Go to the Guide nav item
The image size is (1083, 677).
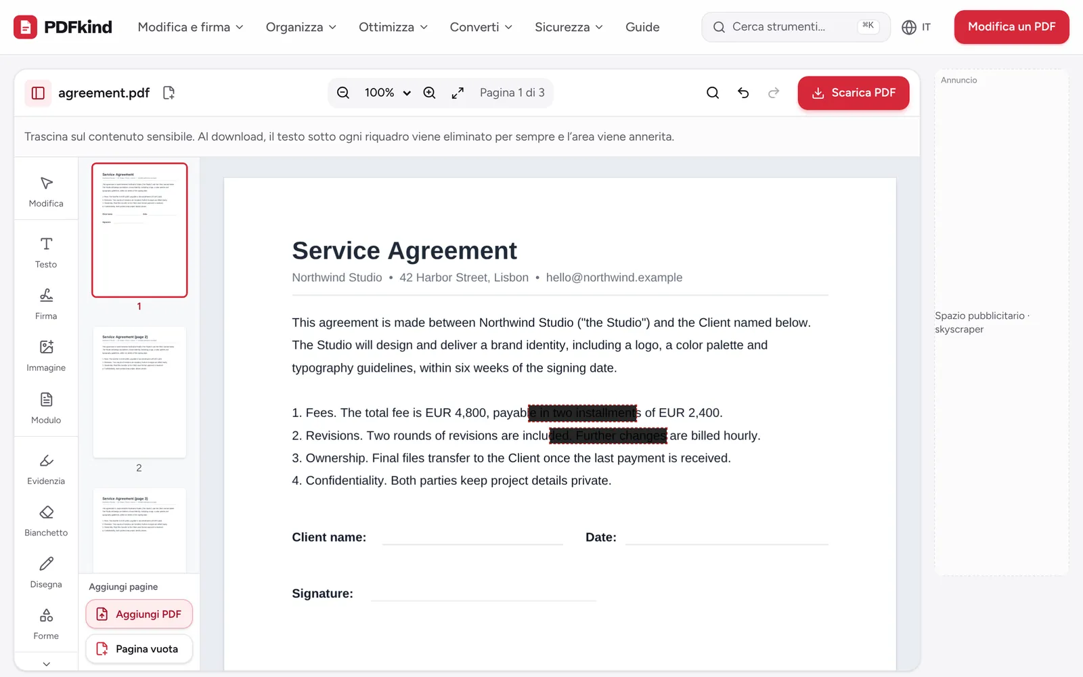642,27
